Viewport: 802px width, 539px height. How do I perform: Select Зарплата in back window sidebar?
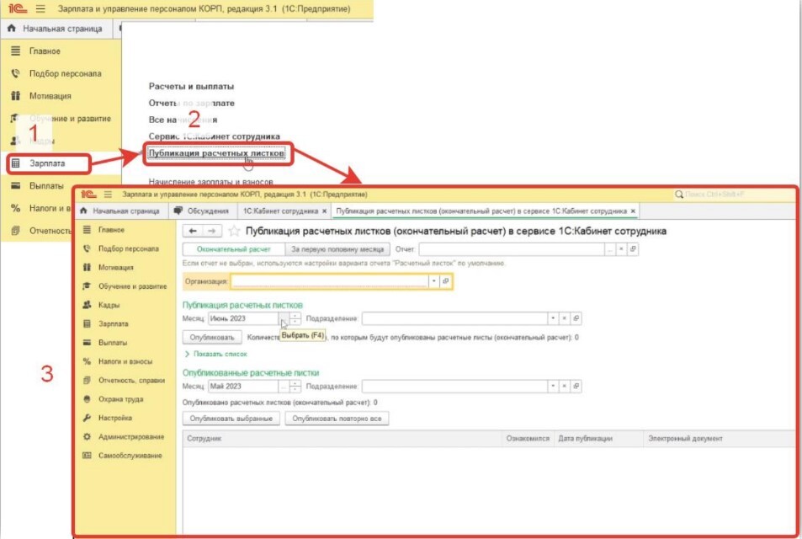pos(47,163)
